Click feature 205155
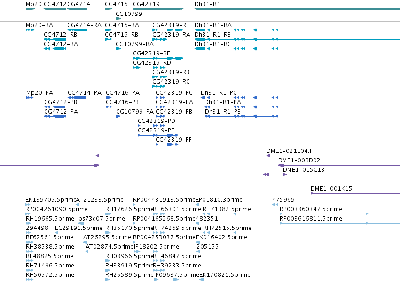The height and width of the screenshot is (282, 400). click(207, 247)
